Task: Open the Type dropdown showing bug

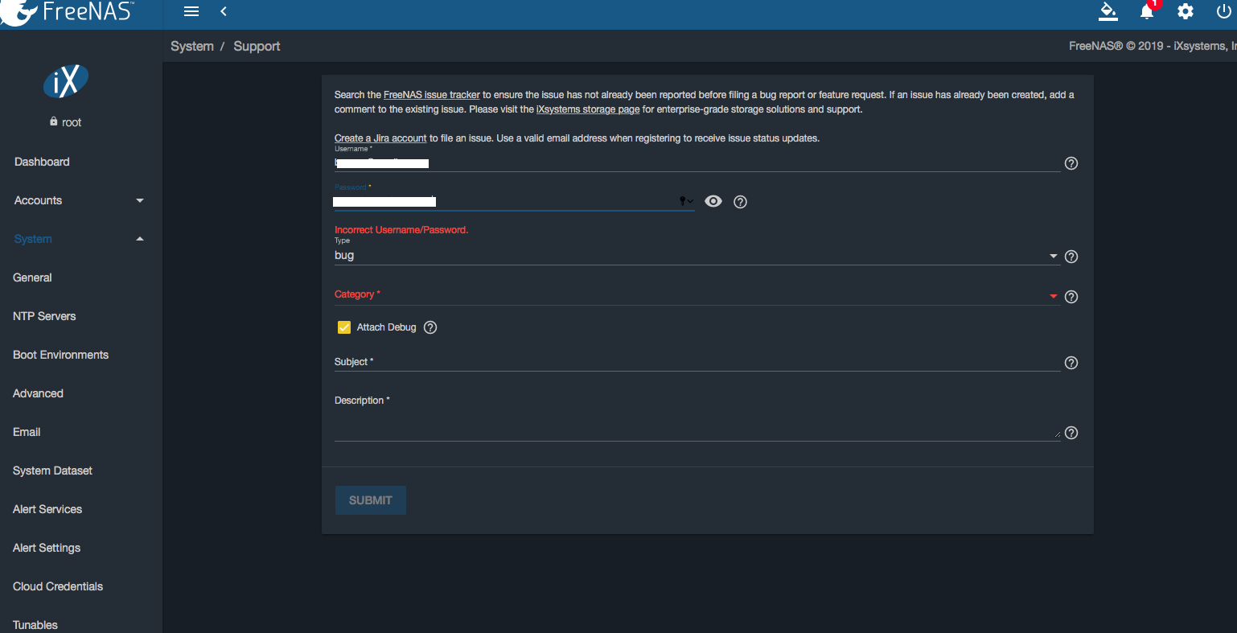Action: click(x=697, y=256)
